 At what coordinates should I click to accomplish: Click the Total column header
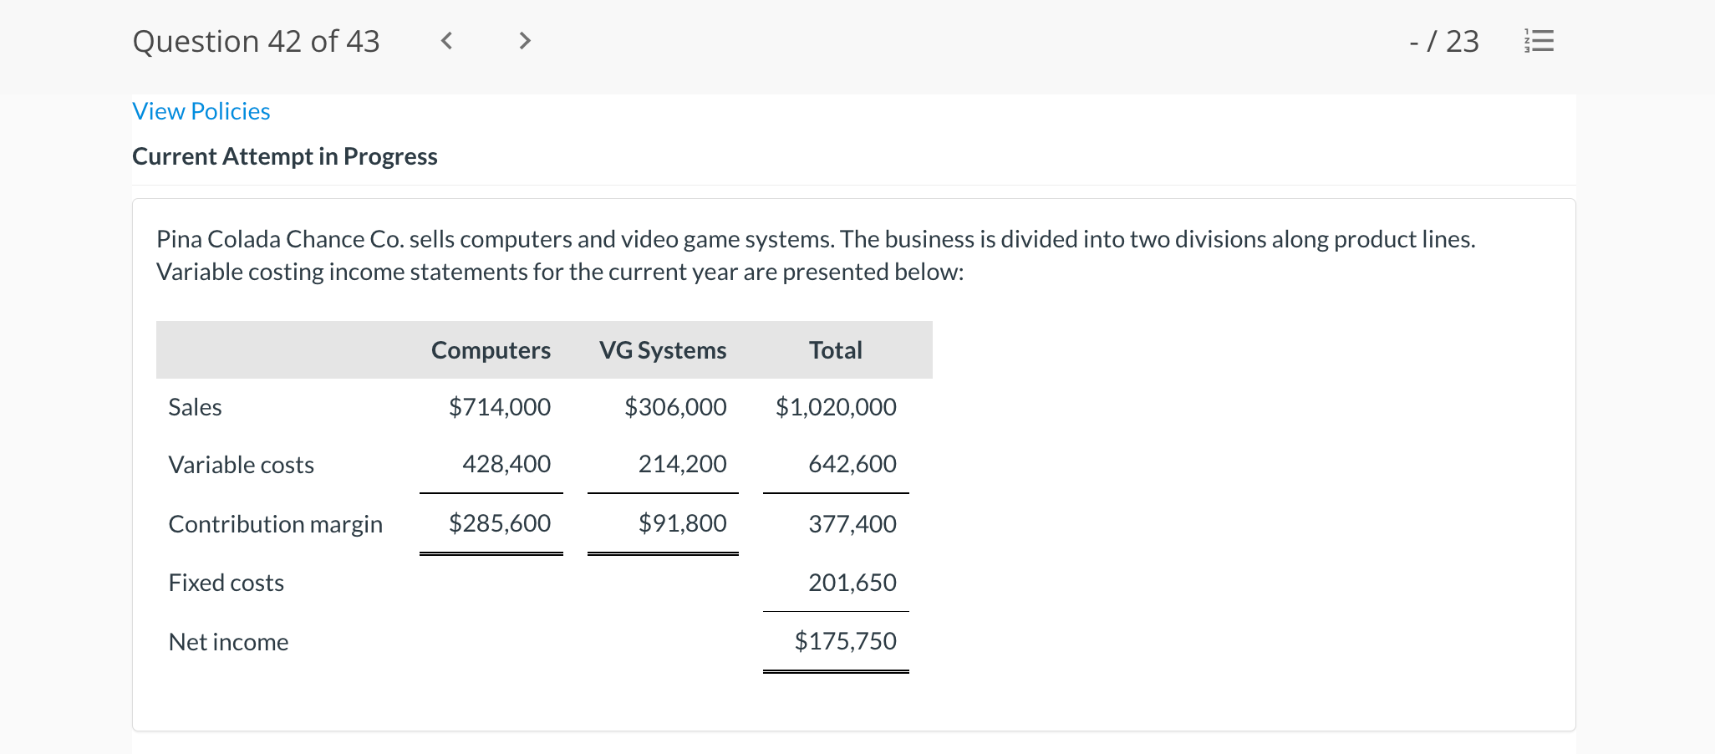[x=836, y=350]
